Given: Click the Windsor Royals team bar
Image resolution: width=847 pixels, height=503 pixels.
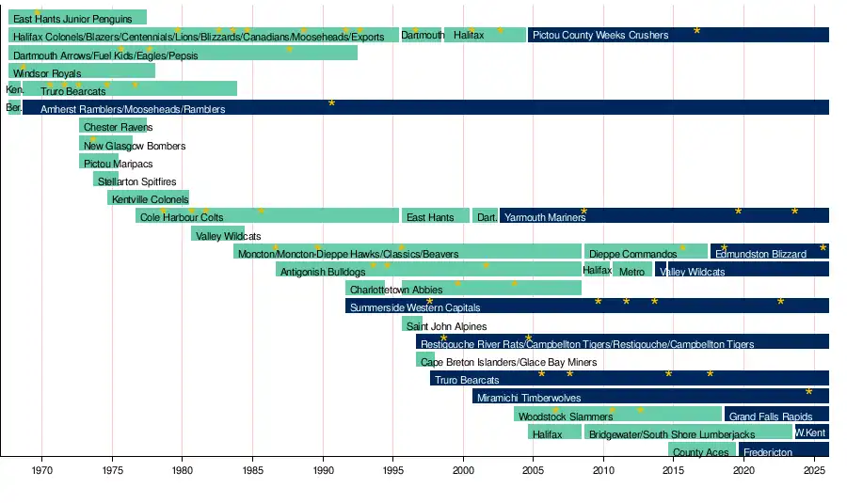Looking at the screenshot, I should coord(82,71).
